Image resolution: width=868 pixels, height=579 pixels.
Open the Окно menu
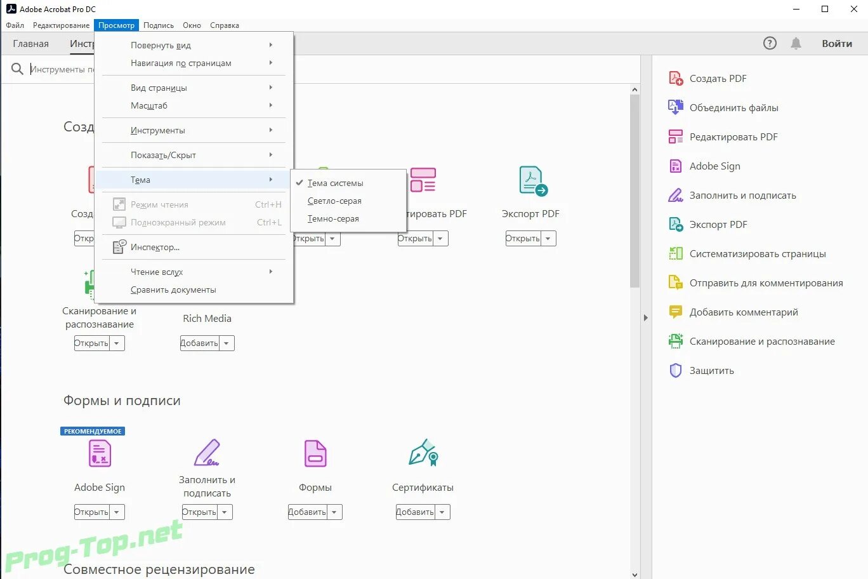point(192,25)
